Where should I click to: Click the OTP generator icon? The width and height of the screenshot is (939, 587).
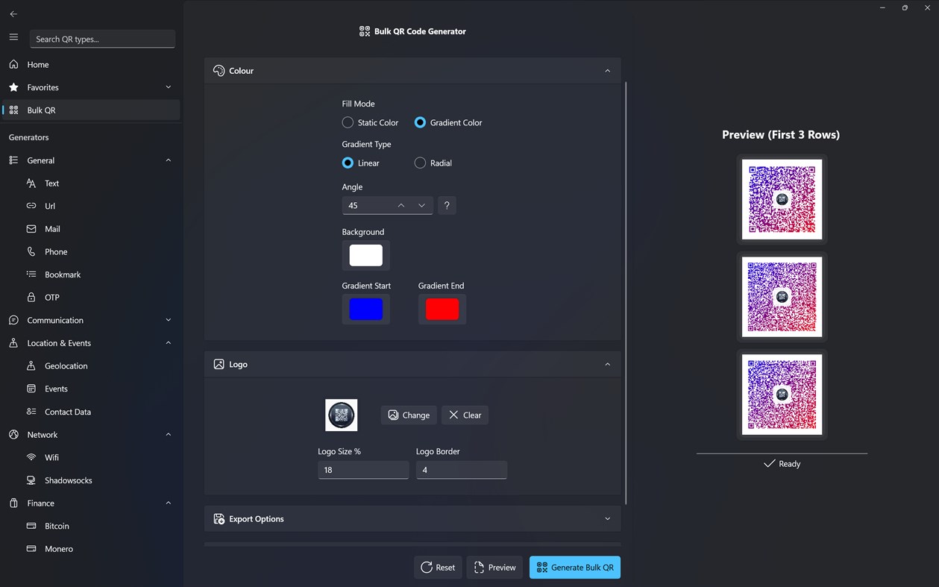tap(31, 297)
